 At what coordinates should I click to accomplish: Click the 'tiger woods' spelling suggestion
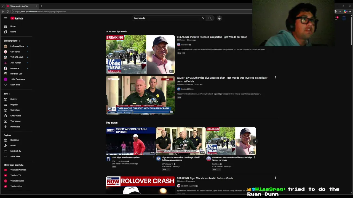click(122, 32)
